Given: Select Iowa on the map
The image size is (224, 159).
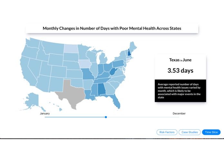Looking at the screenshot, I should point(85,64).
